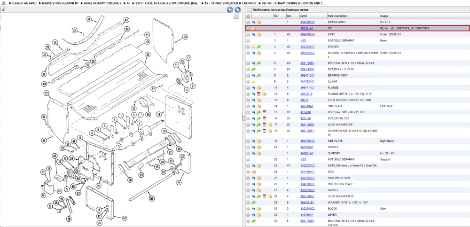This screenshot has width=470, height=227.
Task: Click package icon in LOCK WASHER 80679 row
Action: point(258,100)
